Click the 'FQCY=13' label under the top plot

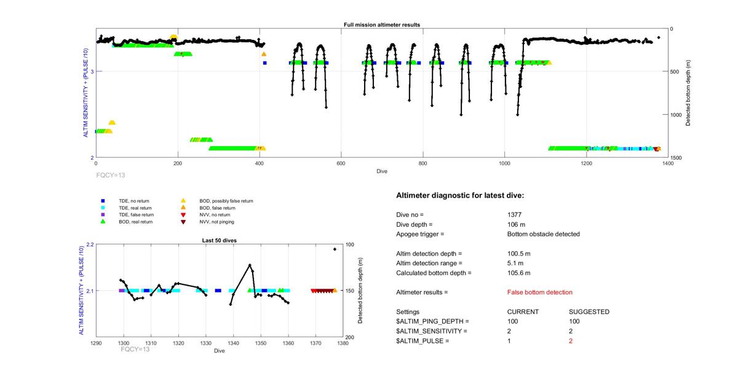tap(110, 175)
